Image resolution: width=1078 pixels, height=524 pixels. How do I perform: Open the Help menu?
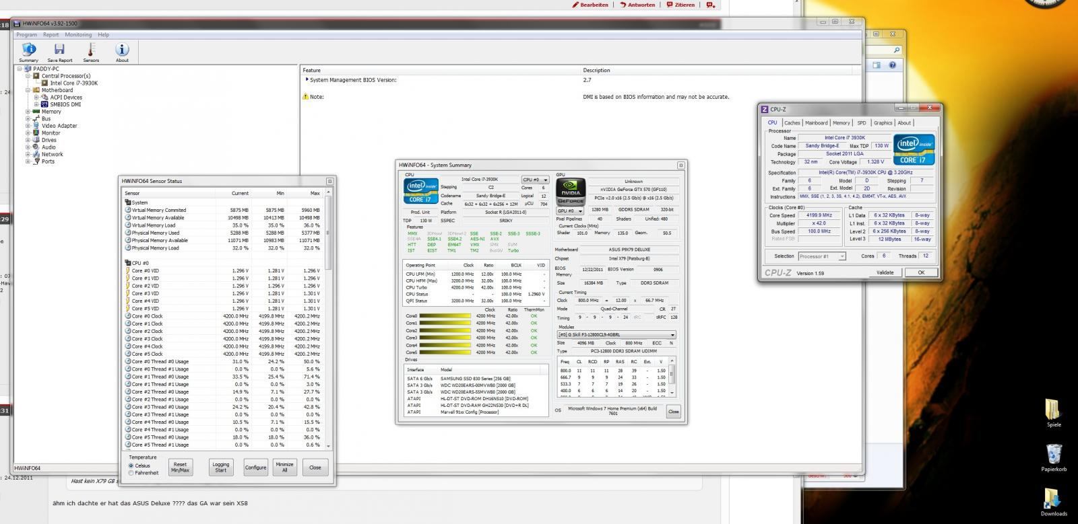coord(103,35)
